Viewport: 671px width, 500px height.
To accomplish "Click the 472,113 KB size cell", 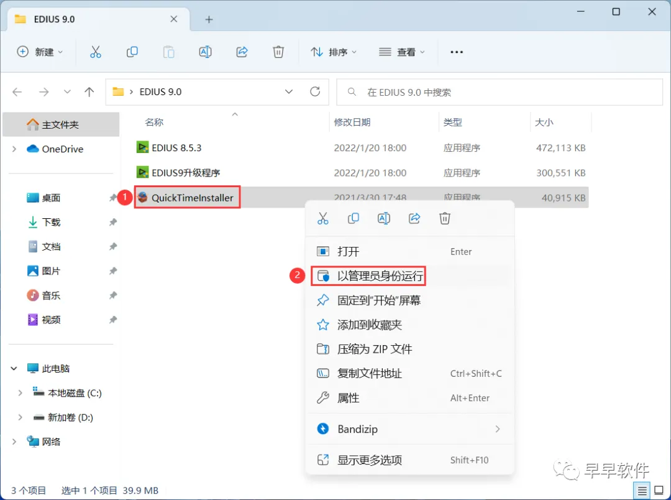I will 560,148.
